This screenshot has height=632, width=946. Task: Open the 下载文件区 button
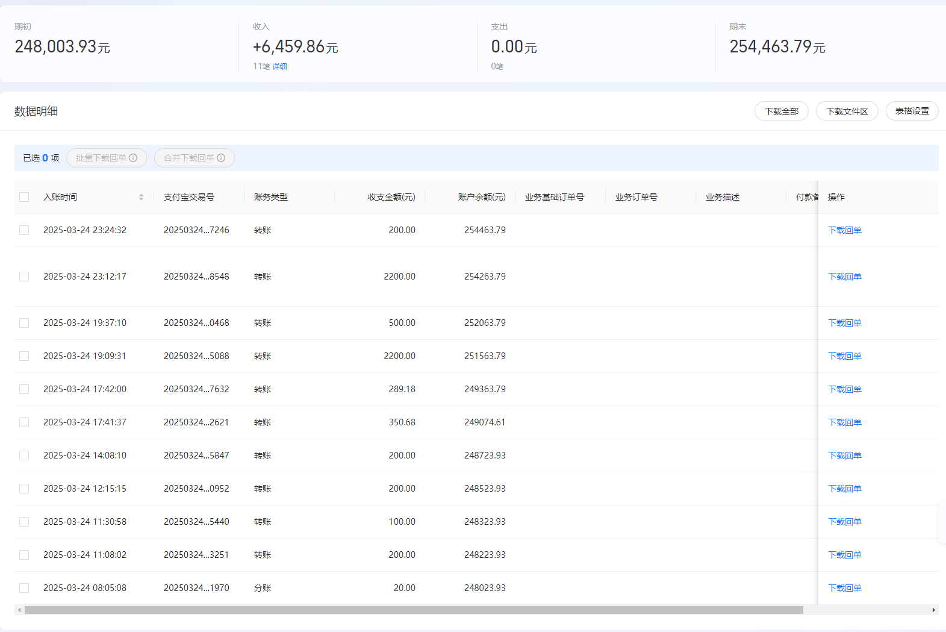coord(847,111)
